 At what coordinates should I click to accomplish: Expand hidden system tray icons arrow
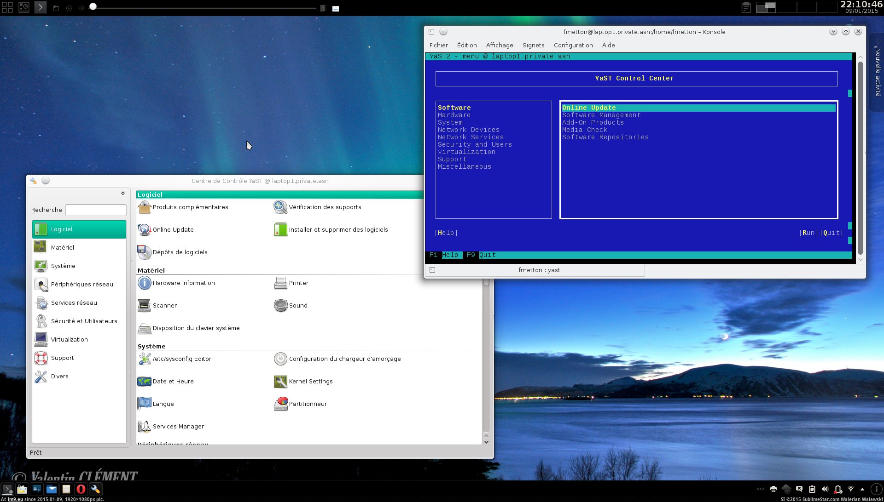862,489
